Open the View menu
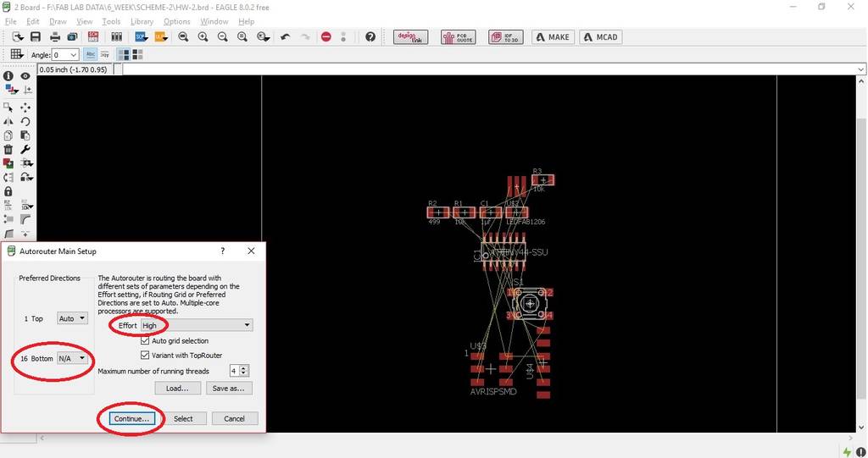 85,21
